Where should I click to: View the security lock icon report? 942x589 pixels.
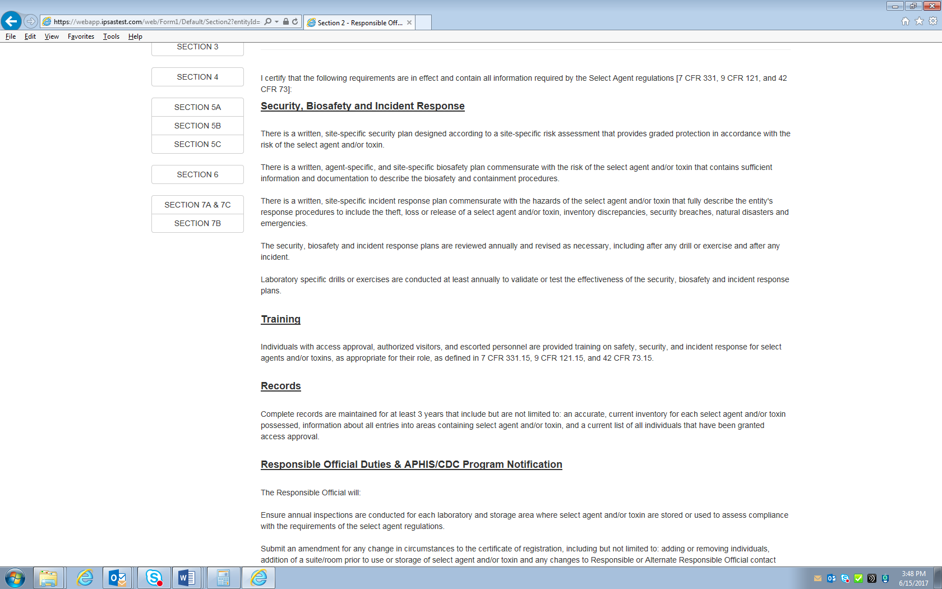286,21
